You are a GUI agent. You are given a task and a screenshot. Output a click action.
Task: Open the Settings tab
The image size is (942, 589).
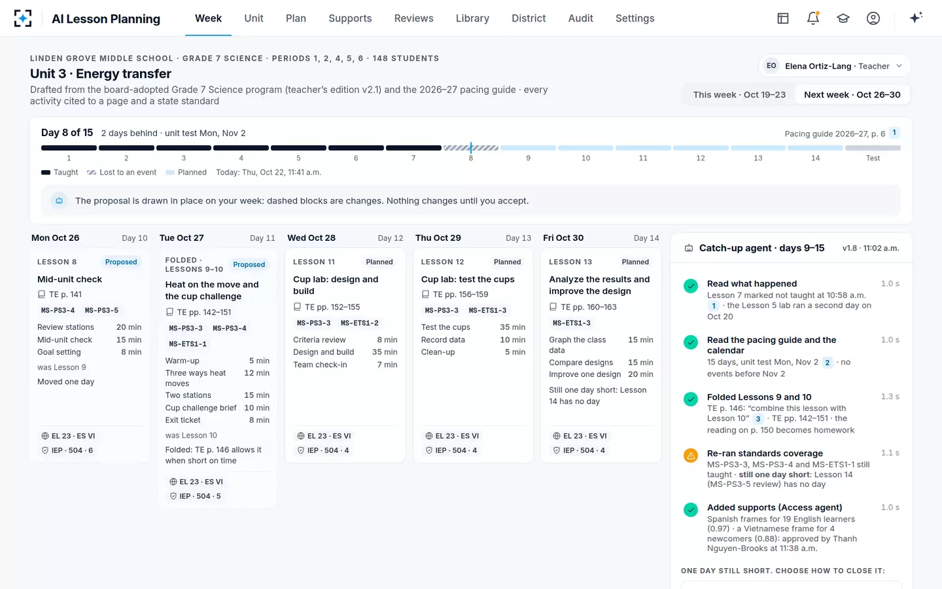click(635, 18)
